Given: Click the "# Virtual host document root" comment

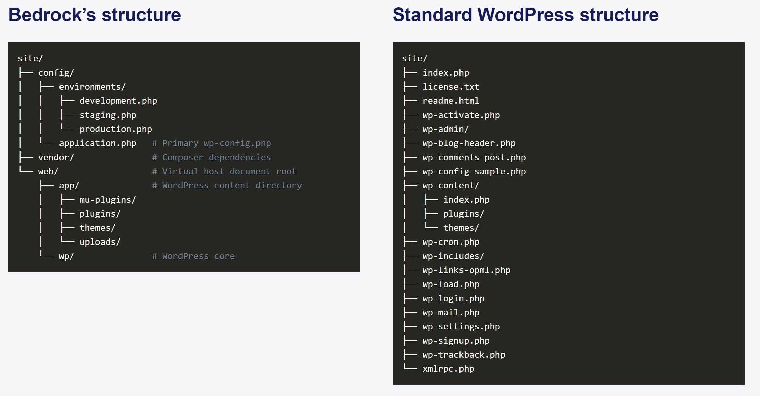Looking at the screenshot, I should pos(224,171).
